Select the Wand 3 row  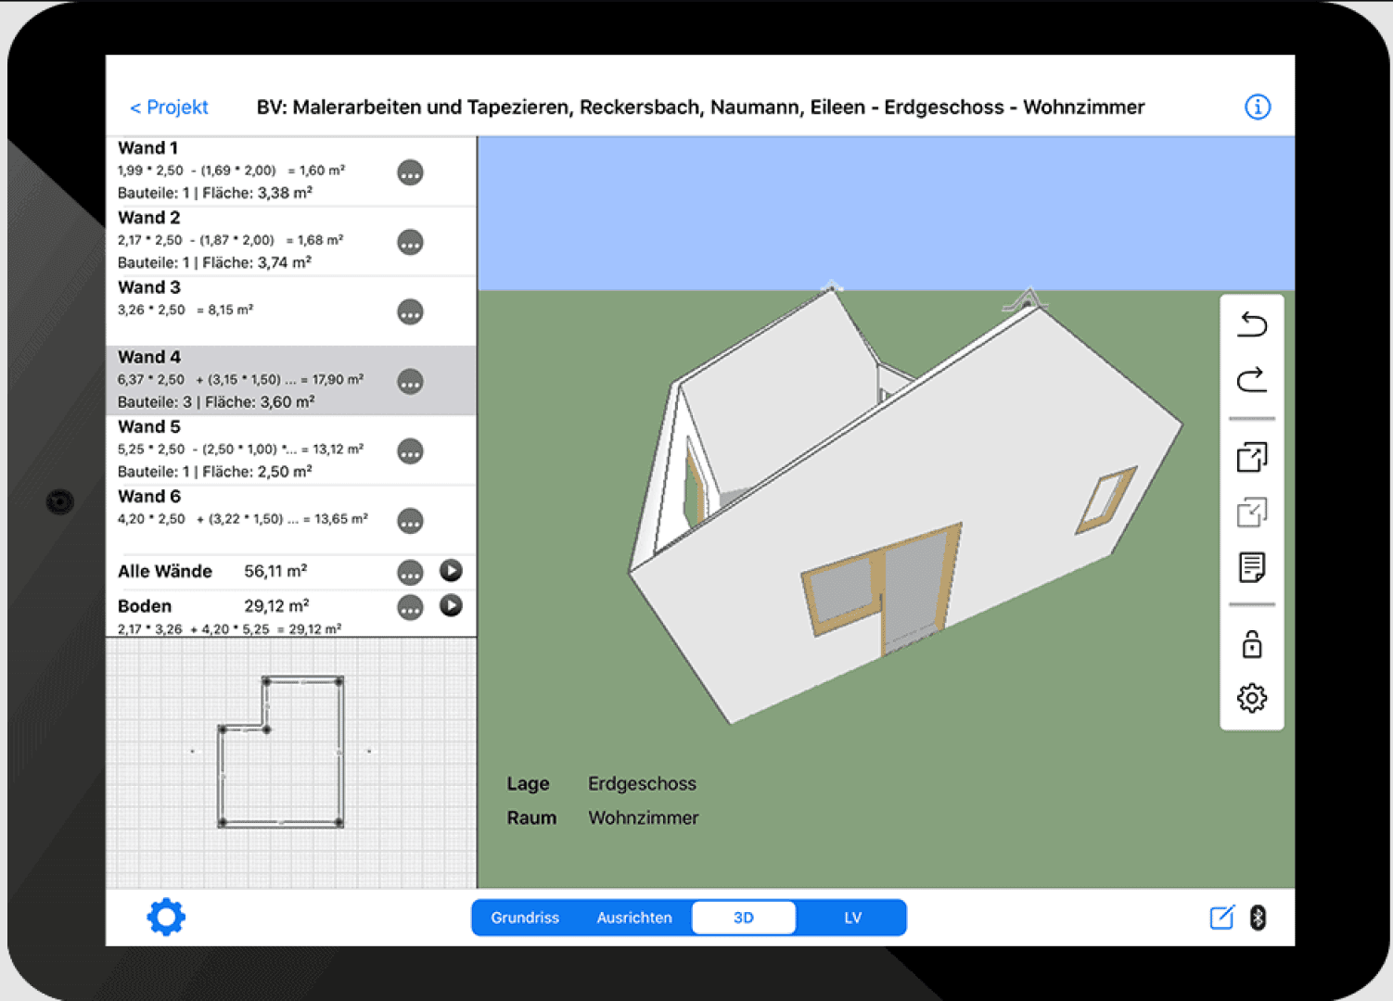[291, 310]
